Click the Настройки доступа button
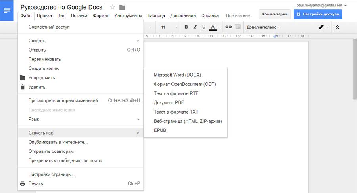 317,14
